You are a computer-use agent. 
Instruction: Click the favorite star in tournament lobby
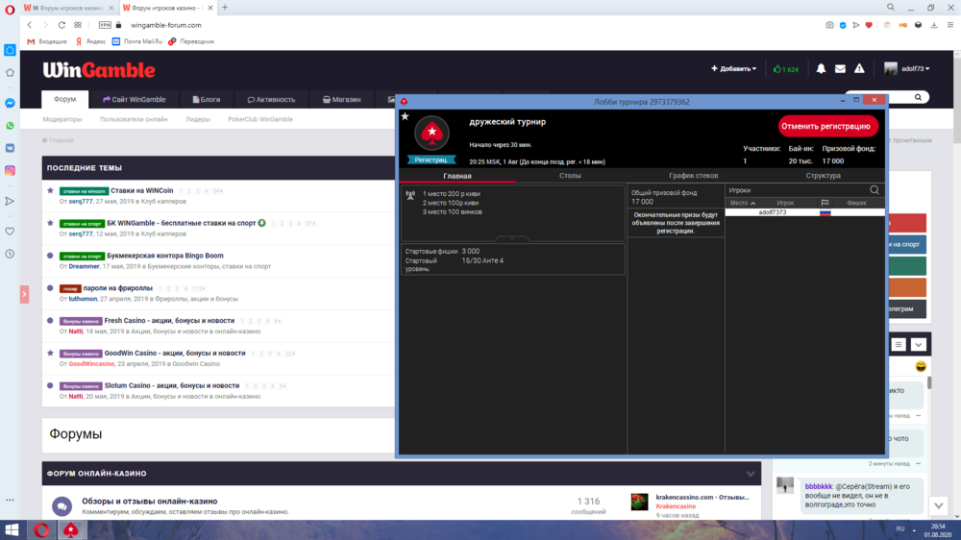405,116
